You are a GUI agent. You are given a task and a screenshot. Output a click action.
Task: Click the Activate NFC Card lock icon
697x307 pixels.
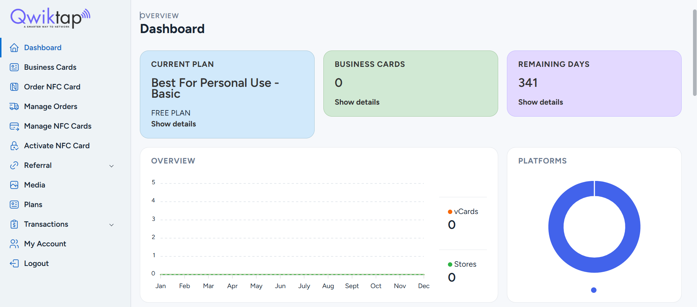click(14, 146)
